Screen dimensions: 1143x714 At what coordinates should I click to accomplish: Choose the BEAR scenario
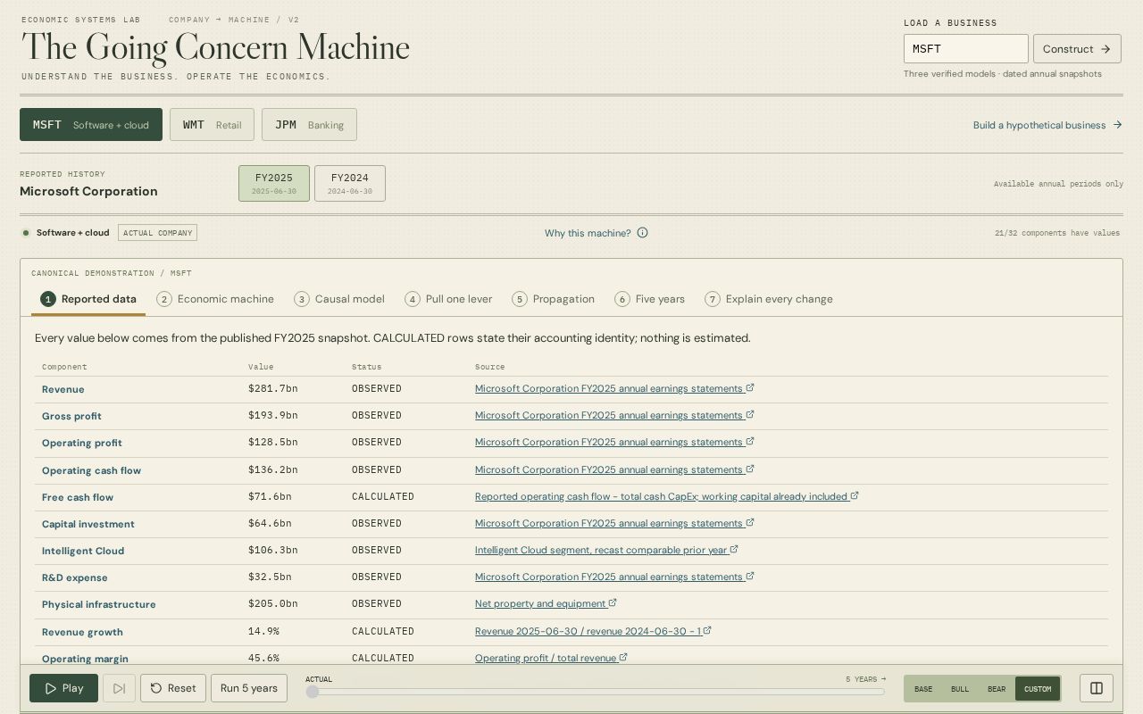pyautogui.click(x=997, y=689)
